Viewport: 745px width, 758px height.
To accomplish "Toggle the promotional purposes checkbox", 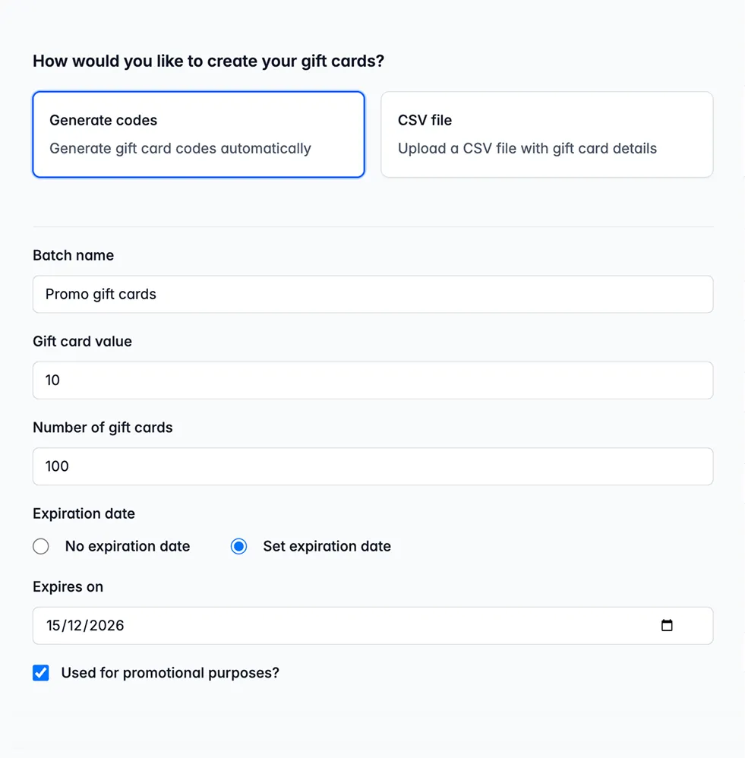I will (x=40, y=673).
